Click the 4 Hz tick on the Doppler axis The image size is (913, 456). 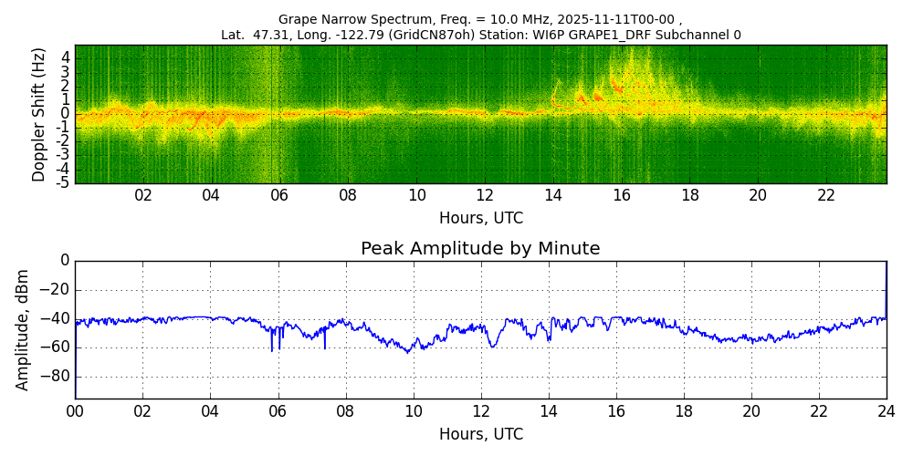pyautogui.click(x=65, y=57)
